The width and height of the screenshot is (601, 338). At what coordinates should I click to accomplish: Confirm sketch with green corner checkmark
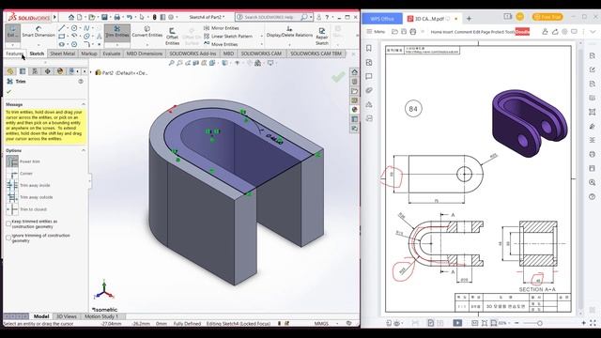338,77
